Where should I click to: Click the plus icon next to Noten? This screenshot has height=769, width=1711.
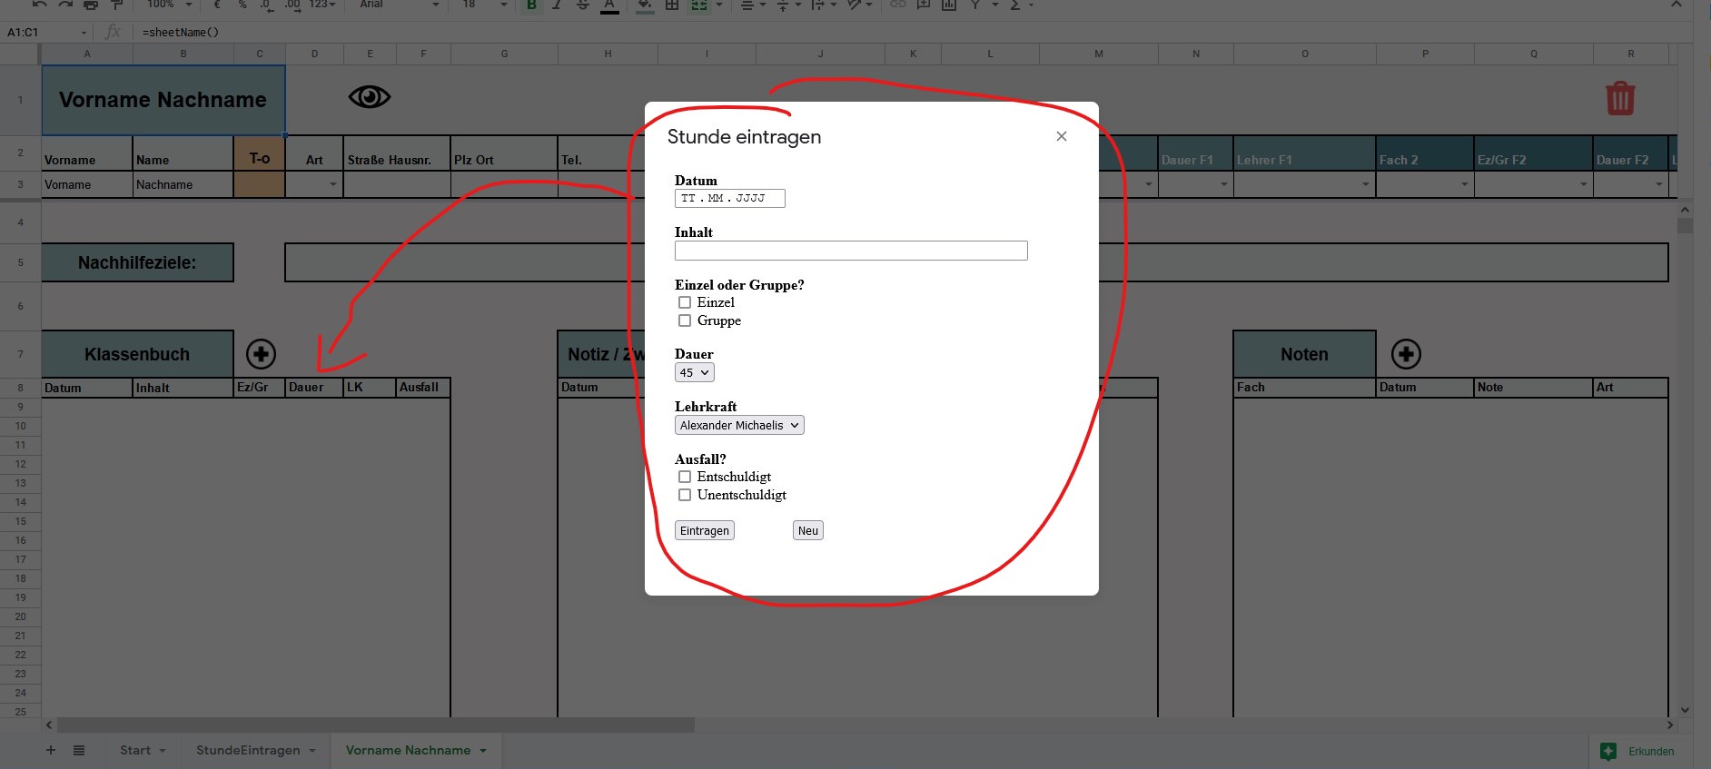1406,354
